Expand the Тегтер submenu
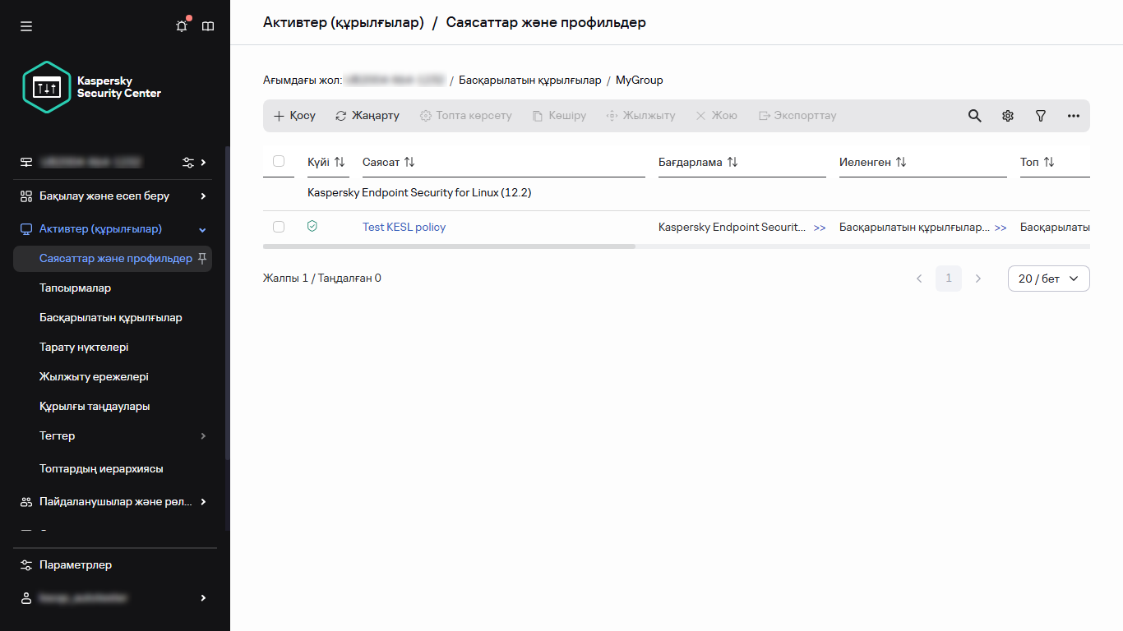 tap(203, 436)
